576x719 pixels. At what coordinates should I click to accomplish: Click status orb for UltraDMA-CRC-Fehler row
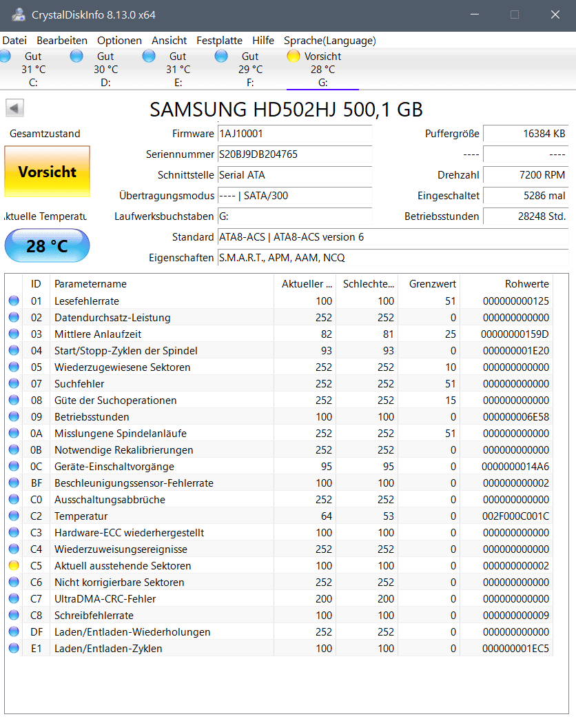coord(14,598)
